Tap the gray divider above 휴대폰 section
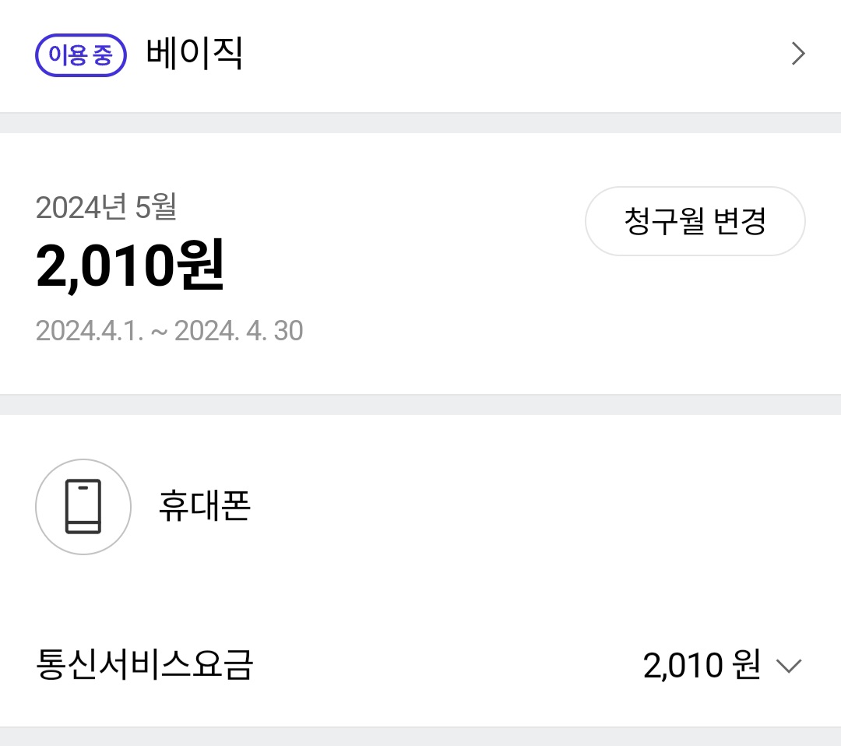841x746 pixels. click(420, 405)
